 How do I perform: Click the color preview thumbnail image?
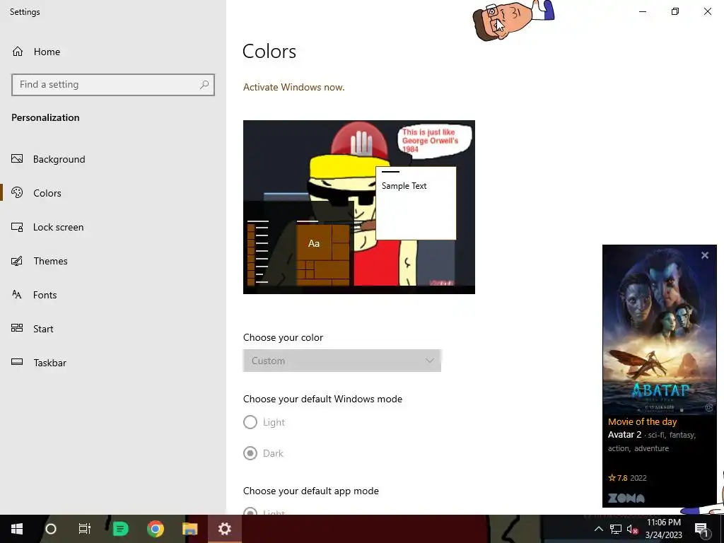[x=358, y=207]
